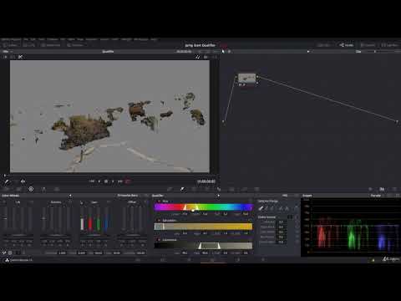This screenshot has height=301, width=401.
Task: Click the Image Wipe icon above viewer
Action: tap(5, 57)
